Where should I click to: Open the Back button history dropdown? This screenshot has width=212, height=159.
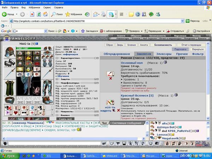tap(17, 14)
